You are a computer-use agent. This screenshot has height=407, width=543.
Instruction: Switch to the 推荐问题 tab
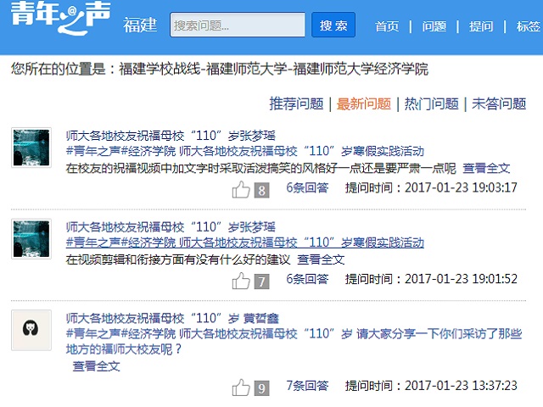(x=296, y=103)
